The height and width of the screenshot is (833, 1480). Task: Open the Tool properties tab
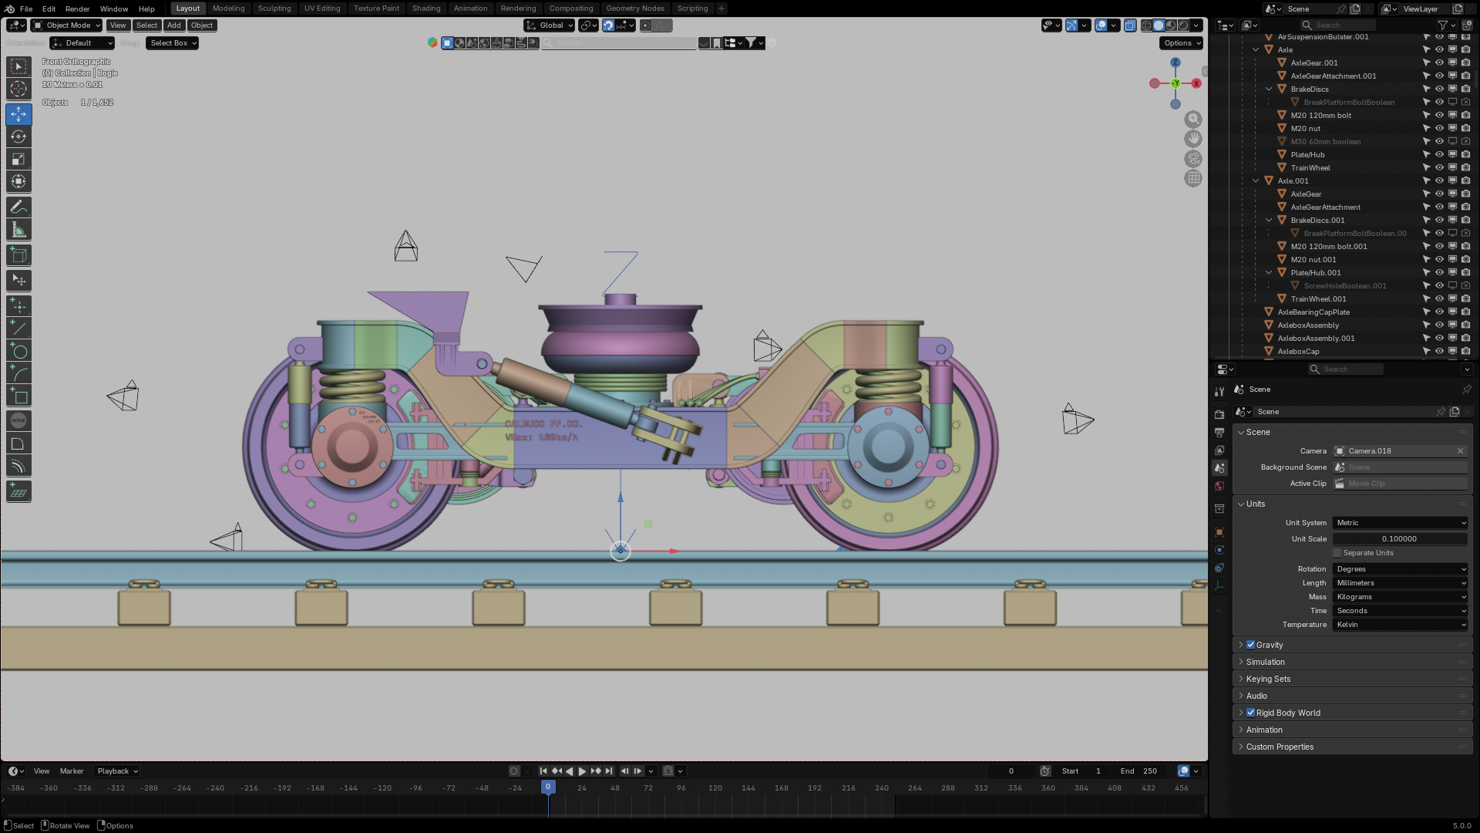(x=1219, y=391)
